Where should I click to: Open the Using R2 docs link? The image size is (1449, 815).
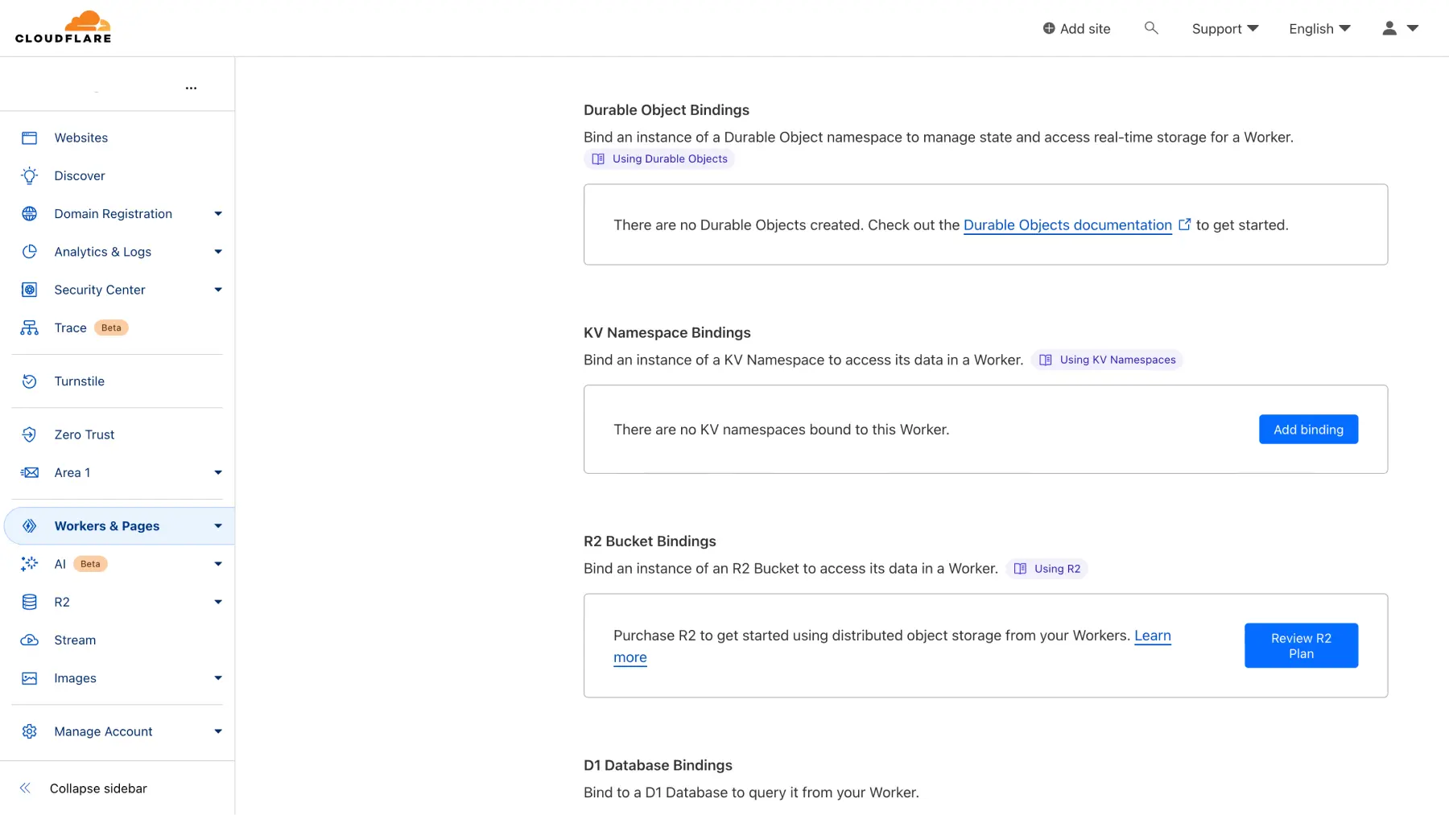(x=1046, y=569)
